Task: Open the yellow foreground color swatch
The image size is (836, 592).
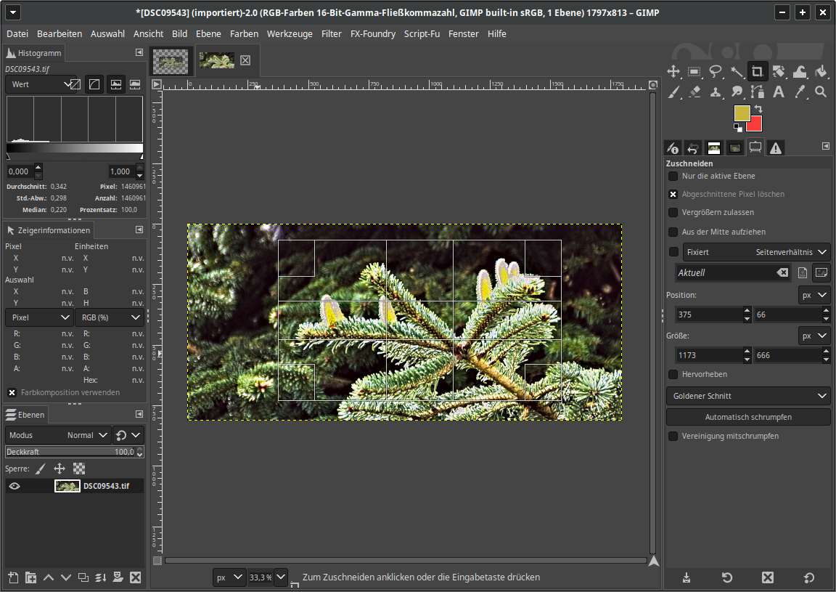Action: [x=741, y=113]
